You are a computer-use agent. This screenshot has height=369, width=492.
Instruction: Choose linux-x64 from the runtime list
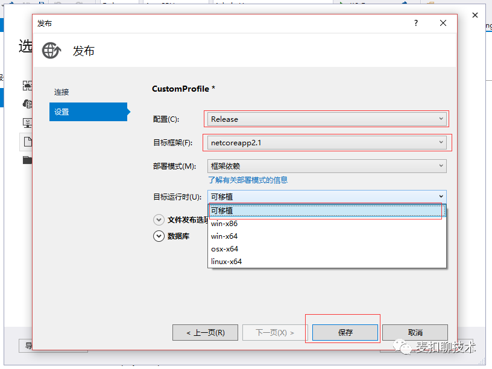click(x=327, y=262)
